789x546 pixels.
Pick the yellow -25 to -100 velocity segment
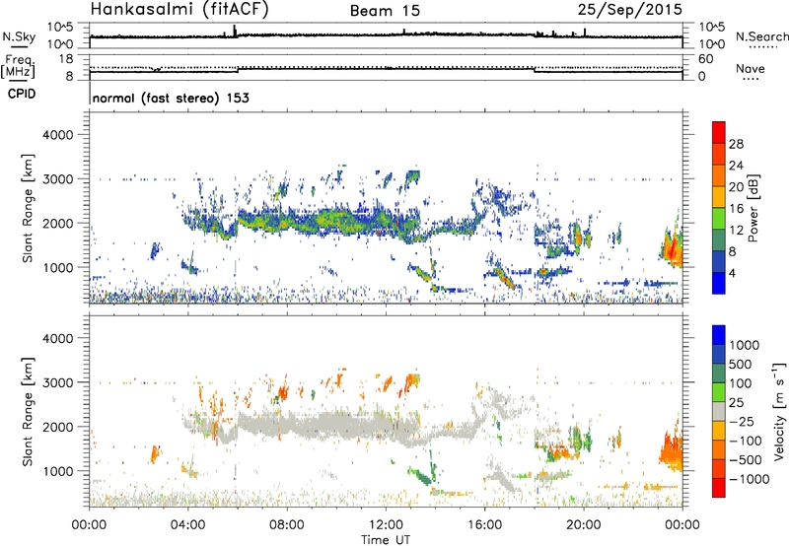click(719, 431)
